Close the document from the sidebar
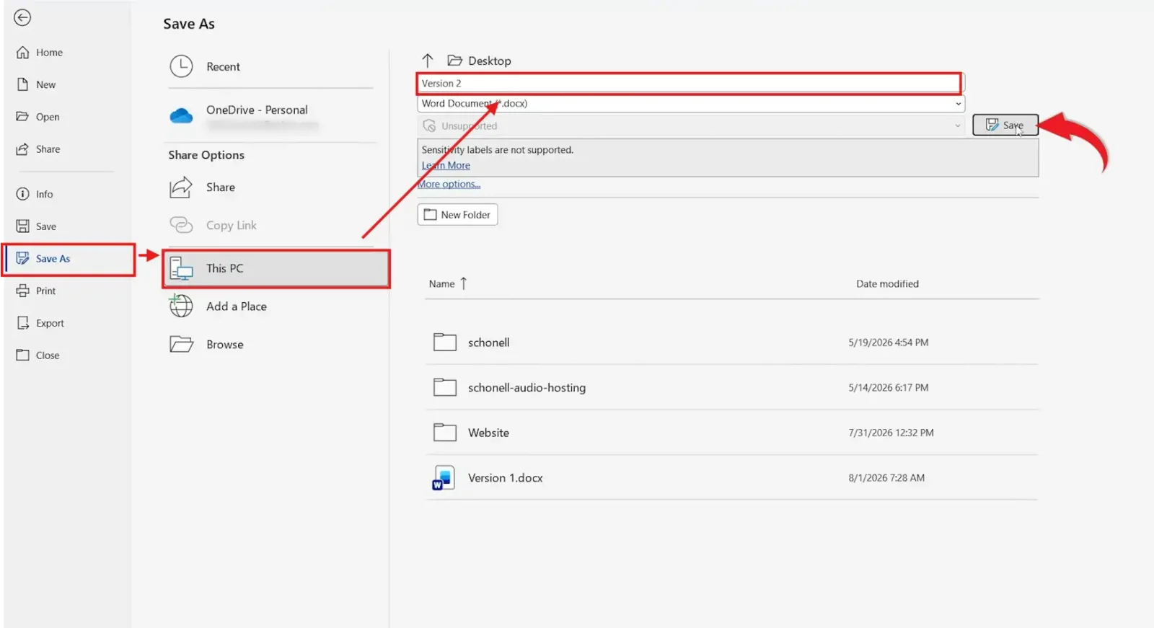This screenshot has height=628, width=1154. click(x=38, y=355)
